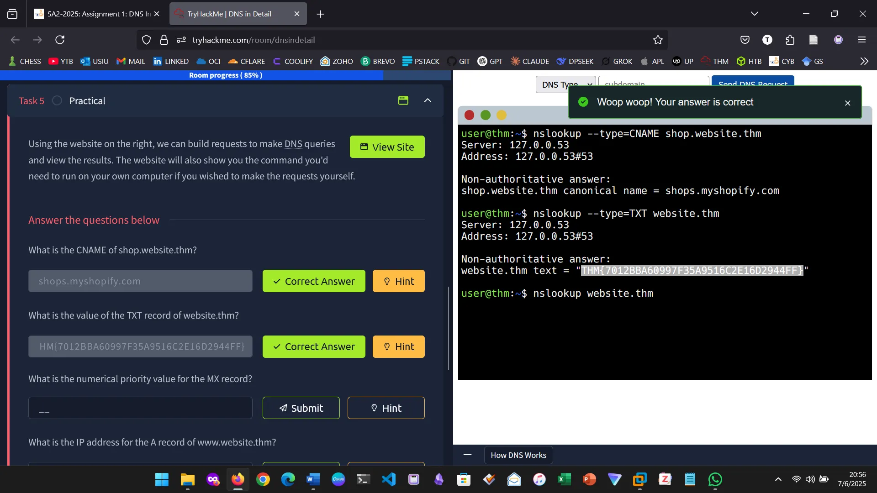Image resolution: width=877 pixels, height=493 pixels.
Task: Open the browser extensions puzzle icon
Action: (x=790, y=40)
